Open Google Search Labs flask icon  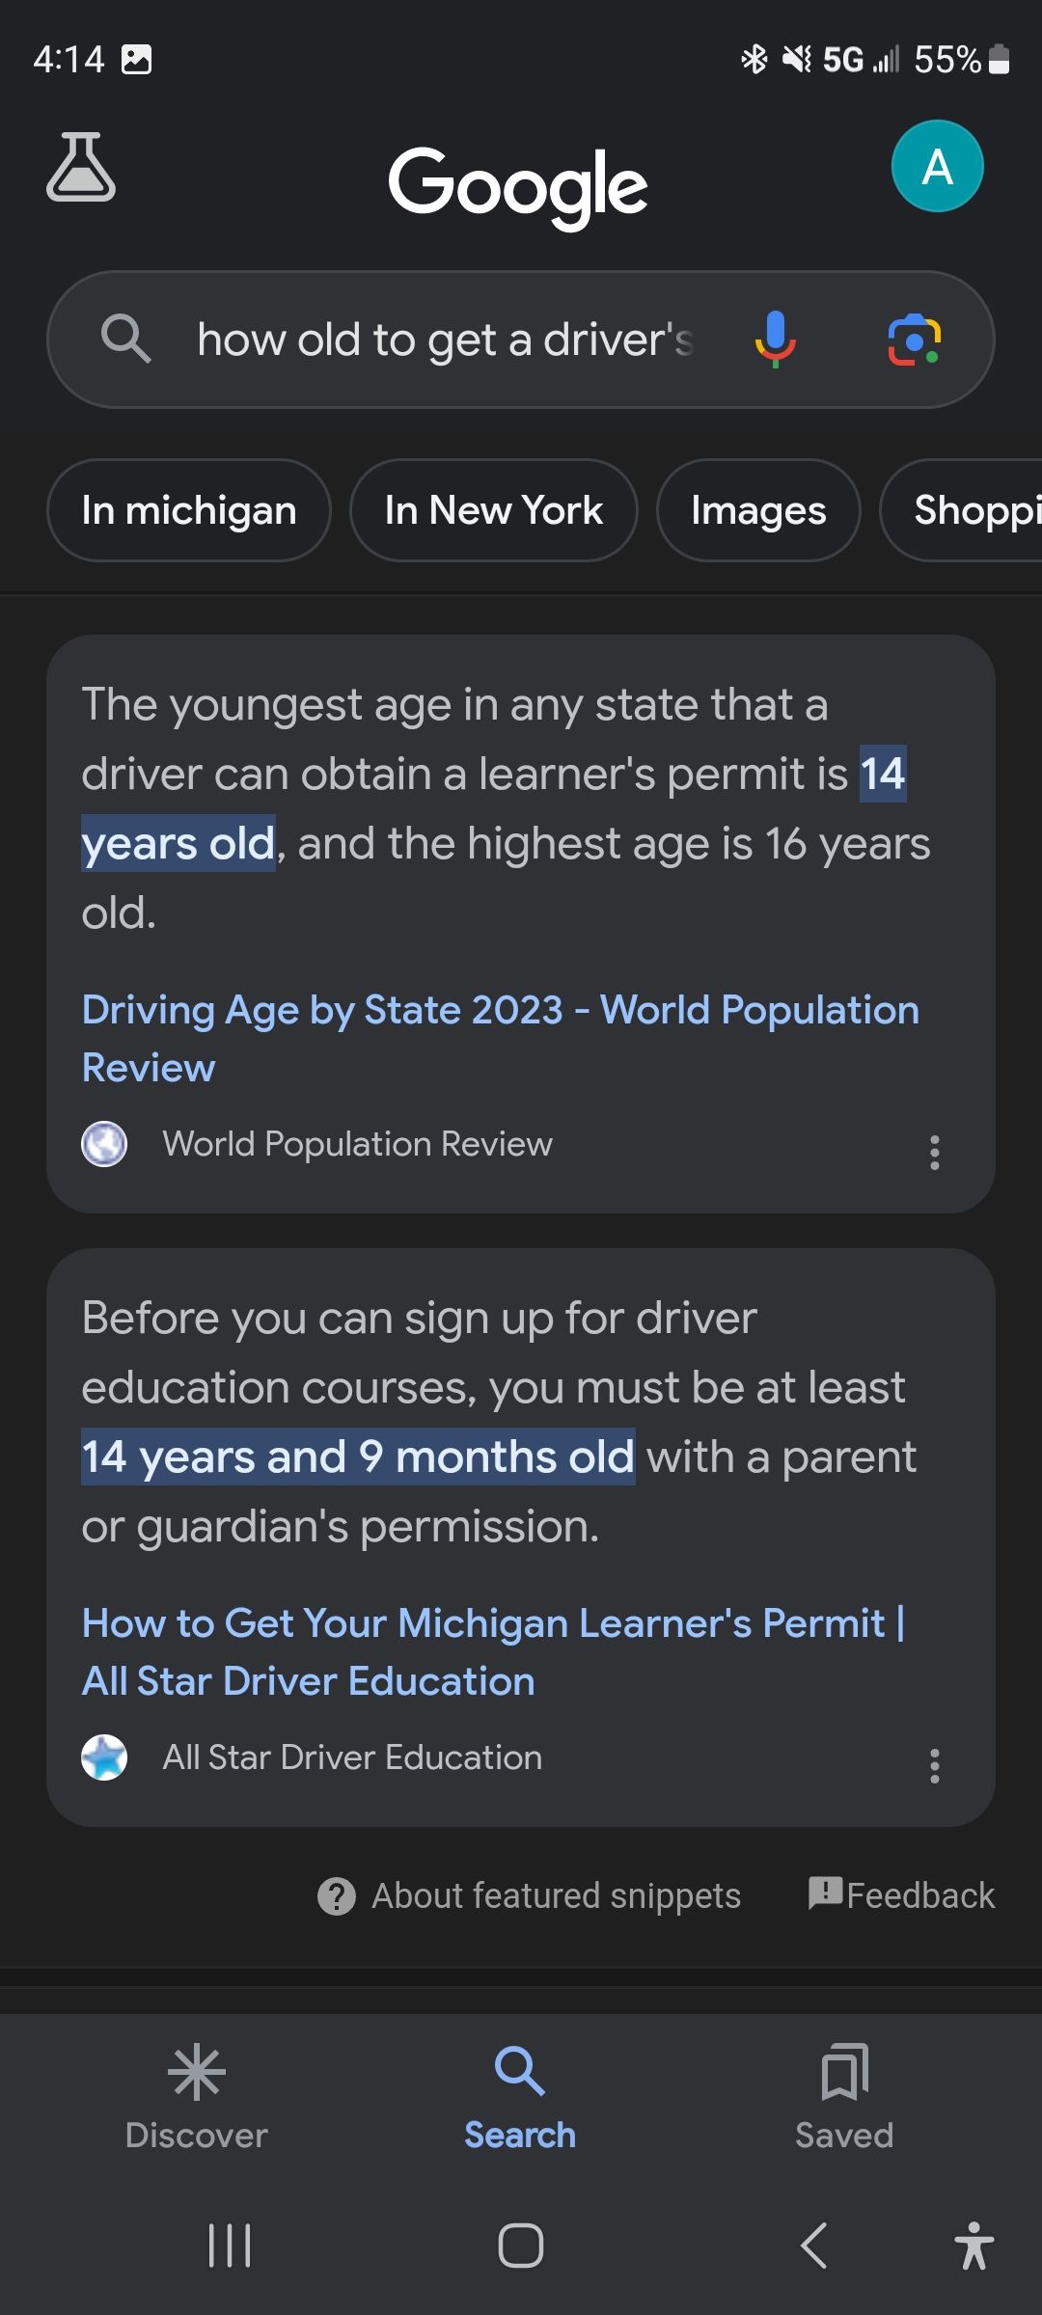click(81, 168)
